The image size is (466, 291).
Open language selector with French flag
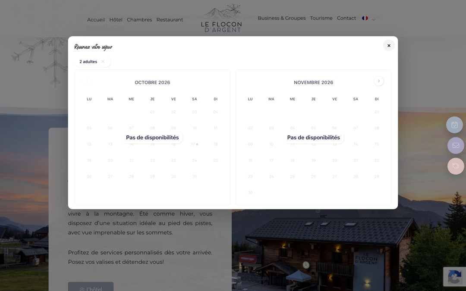tap(368, 19)
